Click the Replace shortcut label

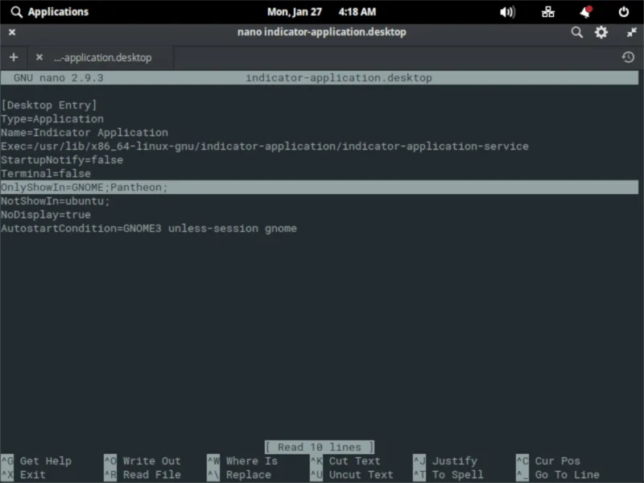pos(248,475)
